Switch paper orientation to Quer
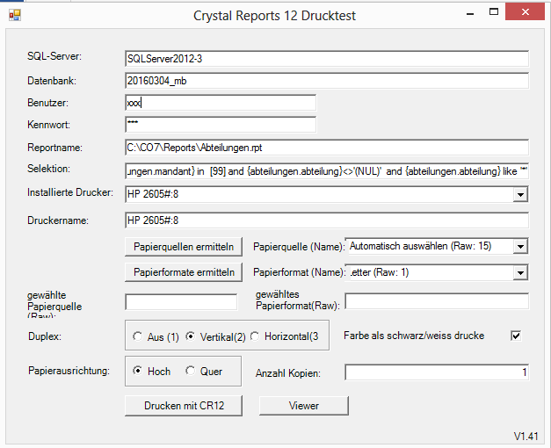The image size is (551, 448). (x=190, y=372)
